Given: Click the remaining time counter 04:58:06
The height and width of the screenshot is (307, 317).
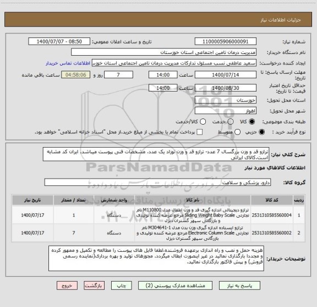Looking at the screenshot, I should click(x=76, y=75).
